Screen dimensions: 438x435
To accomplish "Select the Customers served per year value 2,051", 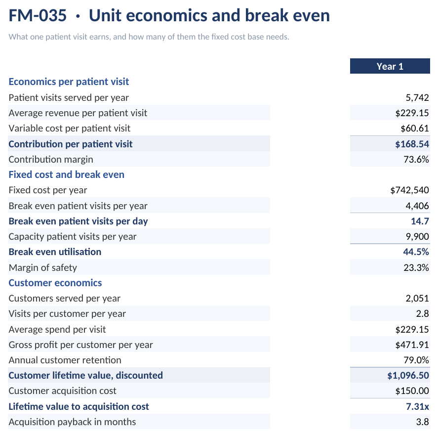I will [417, 298].
